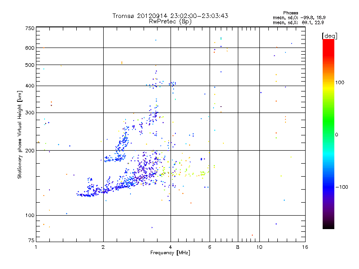Click the '[deg]' colorbar unit label
The image size is (359, 269).
[329, 36]
